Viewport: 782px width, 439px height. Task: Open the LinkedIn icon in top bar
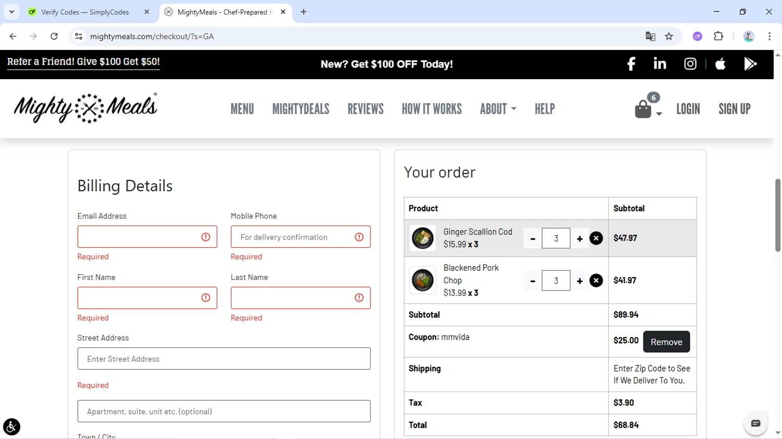(660, 64)
